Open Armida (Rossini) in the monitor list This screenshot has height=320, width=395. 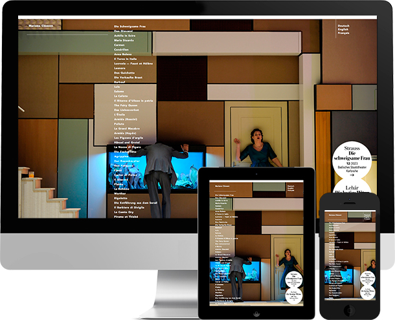click(x=126, y=119)
